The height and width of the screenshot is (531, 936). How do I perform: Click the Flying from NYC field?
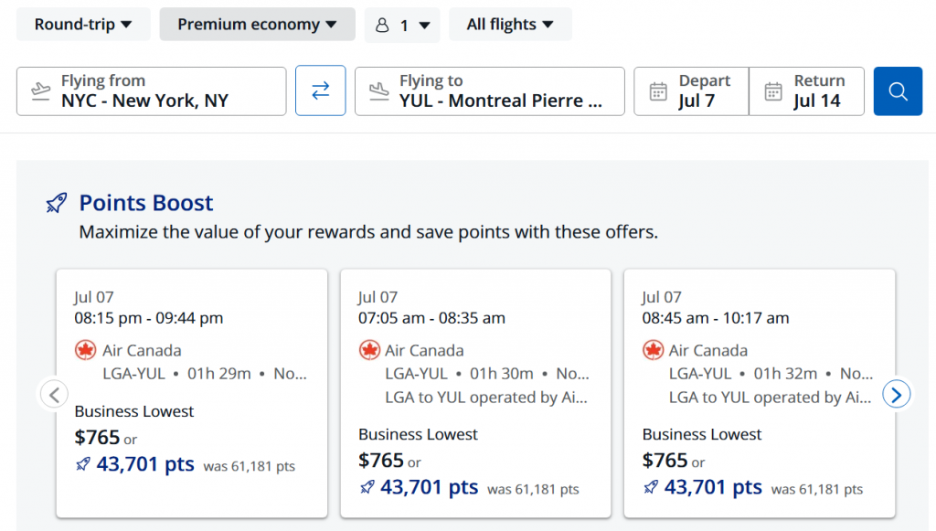coord(152,91)
